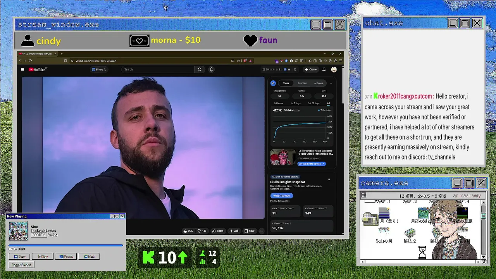Click the browser address bar URL

coord(96,61)
